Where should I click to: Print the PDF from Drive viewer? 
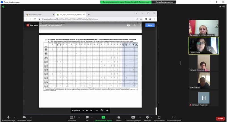[x=129, y=25]
